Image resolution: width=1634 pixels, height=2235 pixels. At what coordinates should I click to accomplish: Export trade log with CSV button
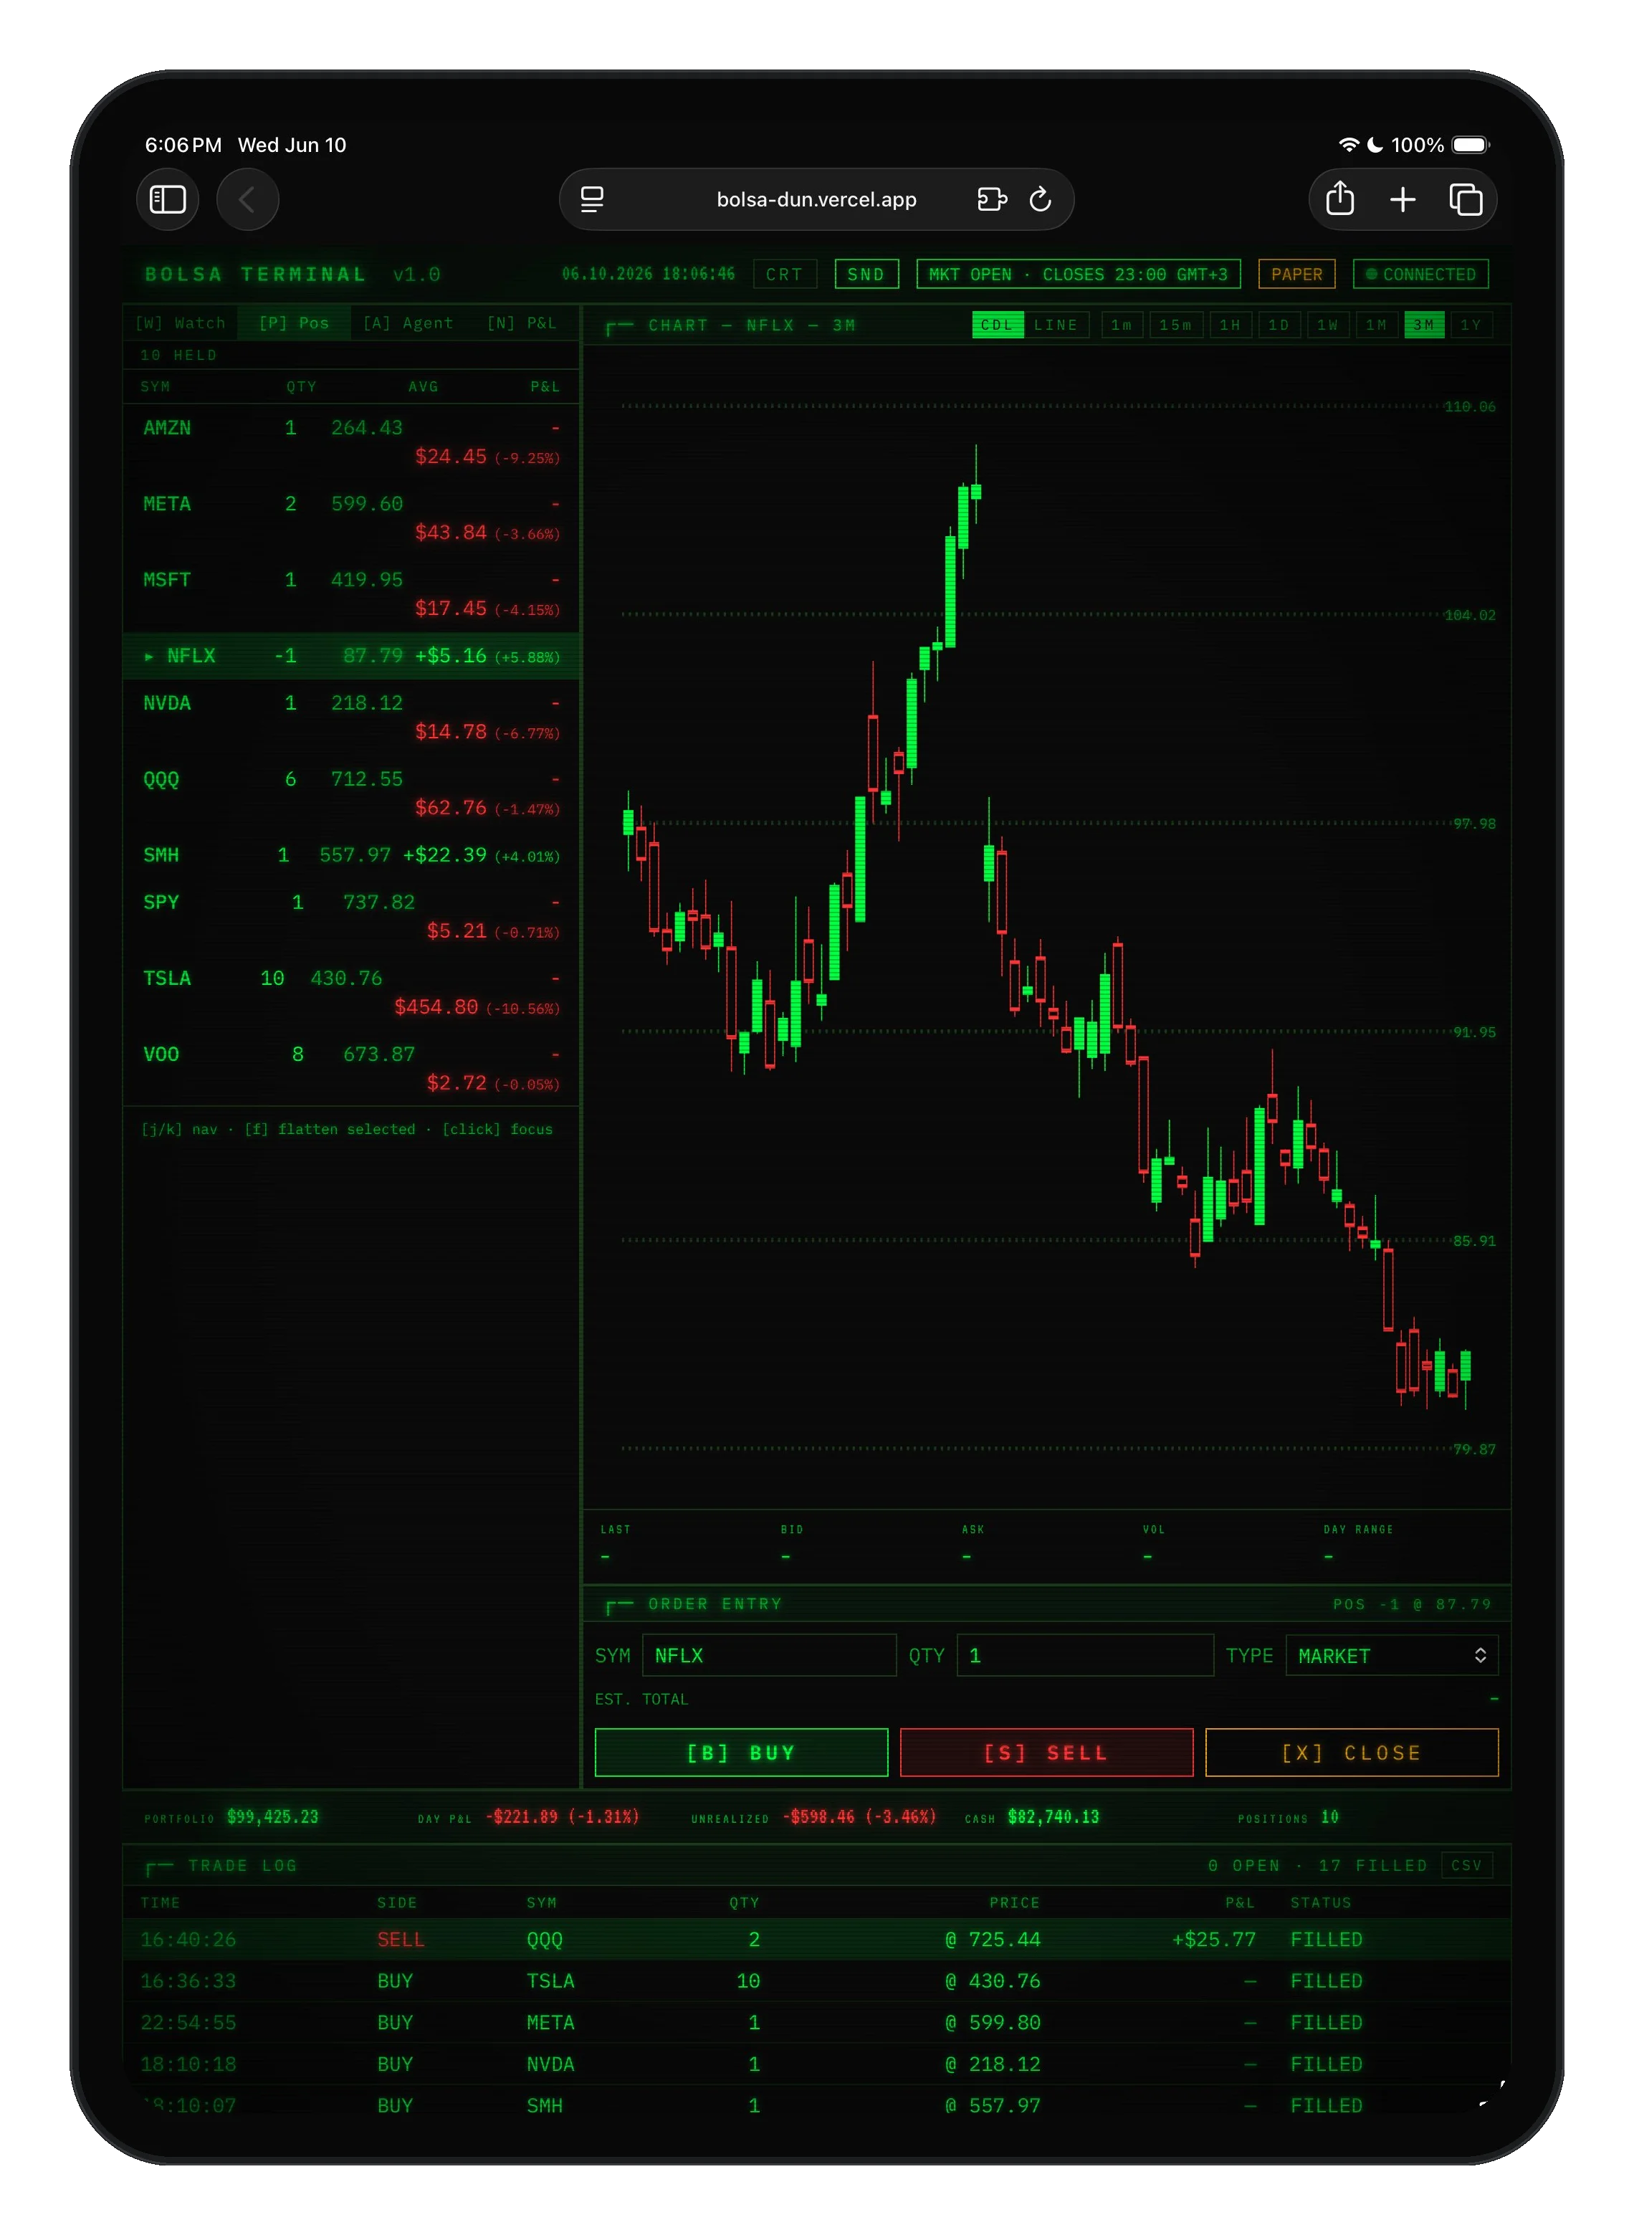point(1466,1865)
